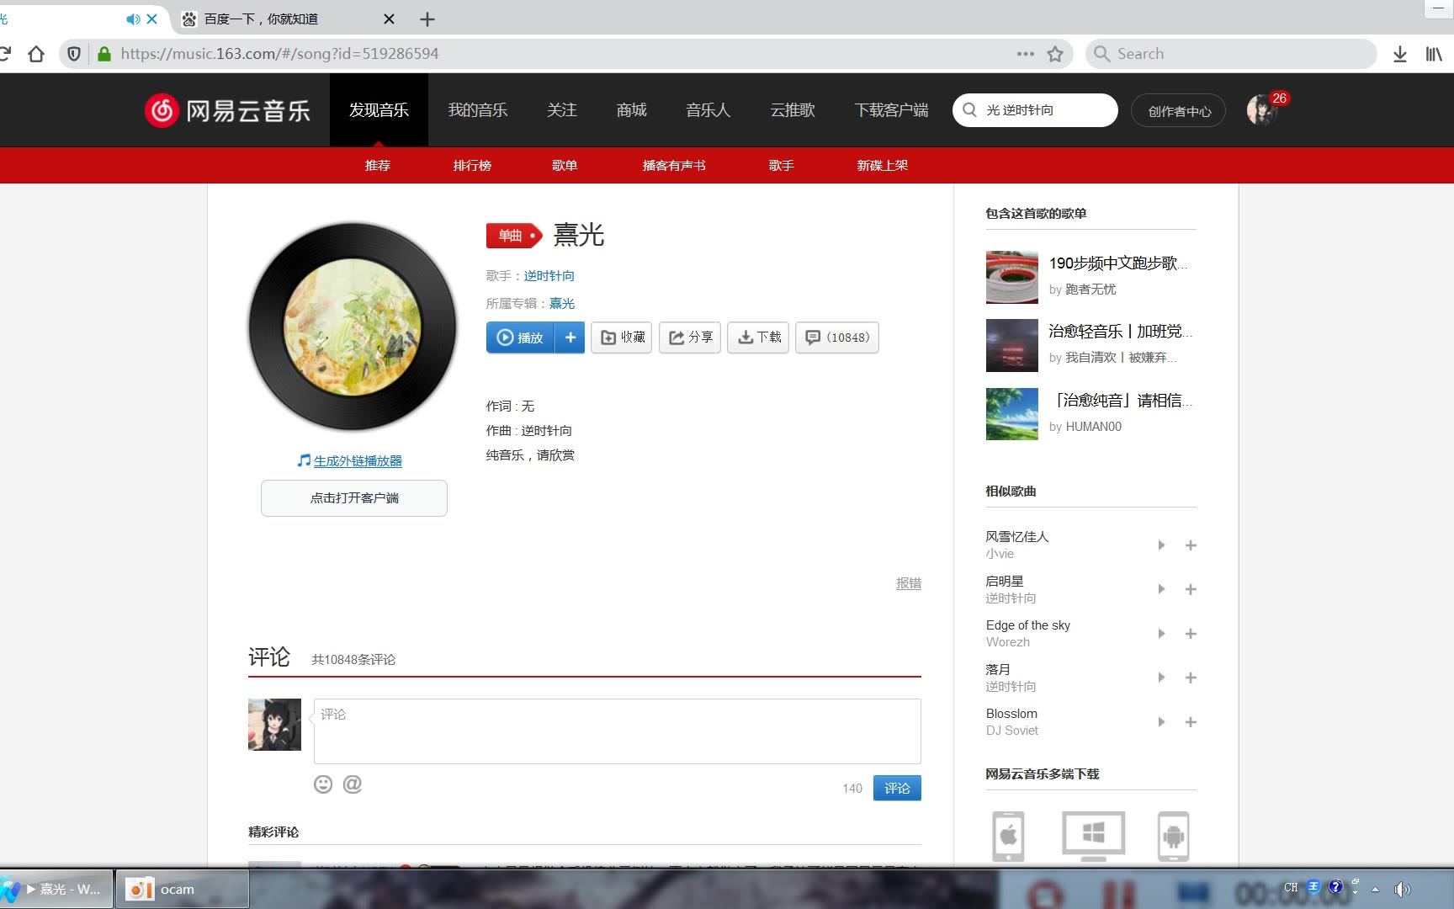Open 音乐人 tab
The height and width of the screenshot is (909, 1454).
point(708,110)
